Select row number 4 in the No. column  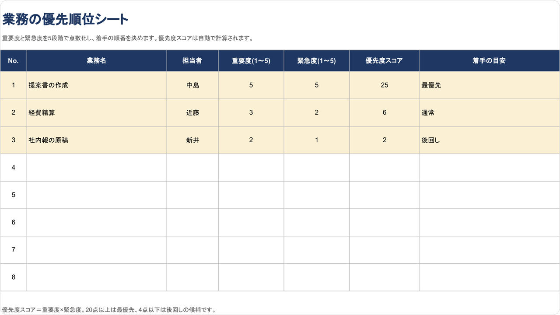pos(14,168)
